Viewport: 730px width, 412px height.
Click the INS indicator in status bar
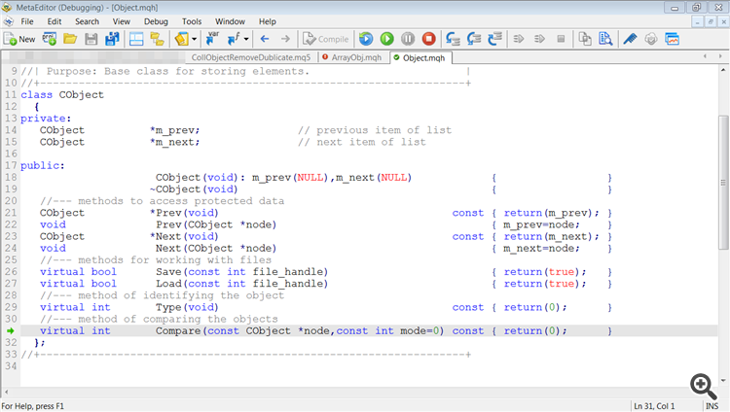point(712,406)
